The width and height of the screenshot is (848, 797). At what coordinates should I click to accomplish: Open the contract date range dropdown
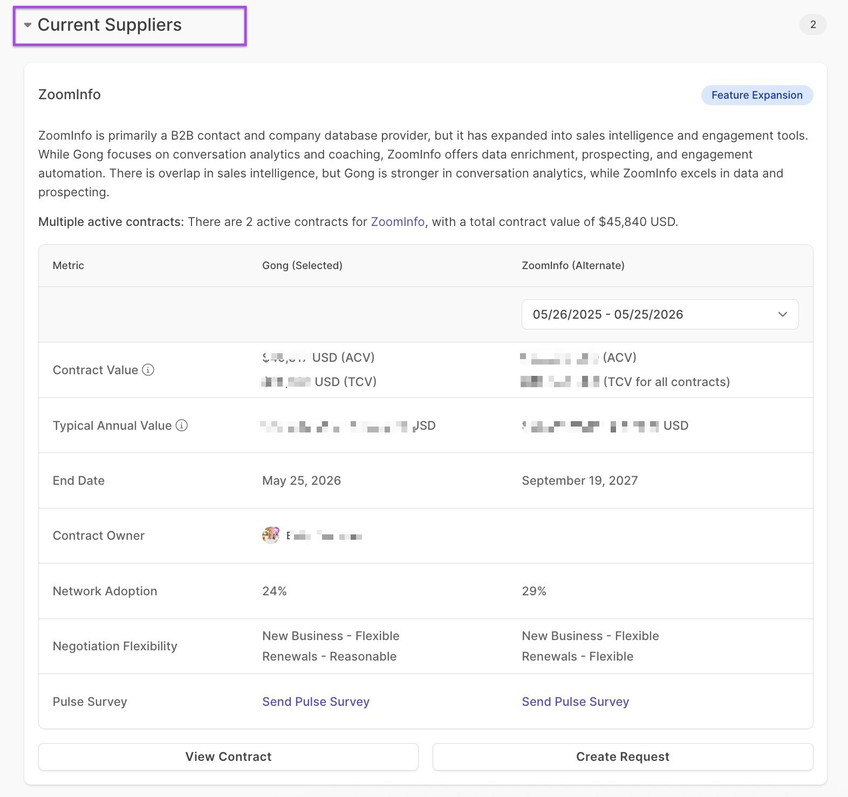[x=659, y=314]
